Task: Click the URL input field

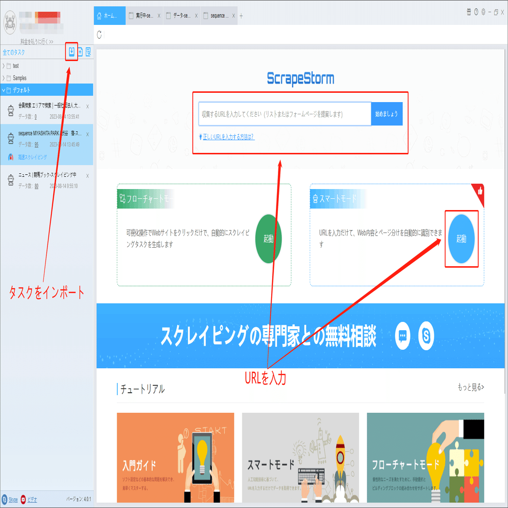Action: pos(285,114)
